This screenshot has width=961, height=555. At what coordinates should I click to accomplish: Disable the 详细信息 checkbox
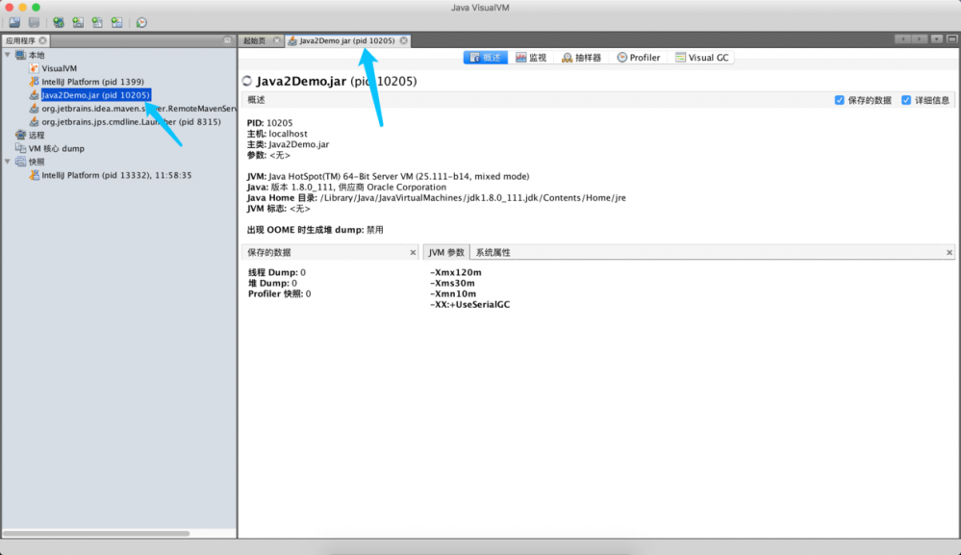(x=905, y=99)
